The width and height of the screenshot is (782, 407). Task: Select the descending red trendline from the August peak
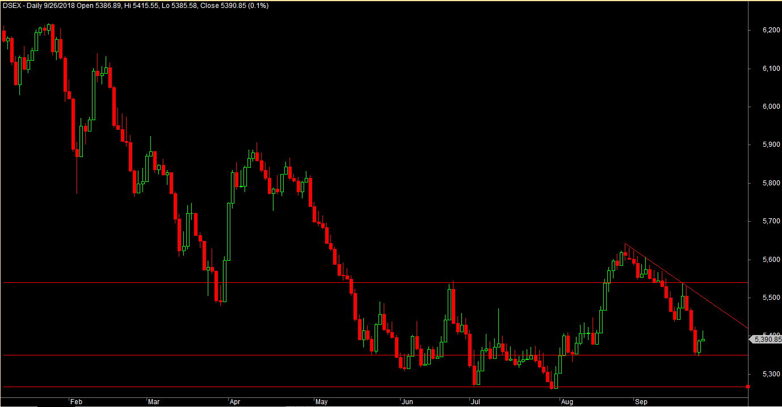click(687, 286)
